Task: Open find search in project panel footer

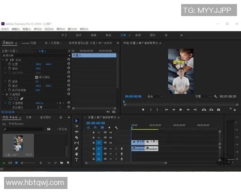Action: coord(55,163)
